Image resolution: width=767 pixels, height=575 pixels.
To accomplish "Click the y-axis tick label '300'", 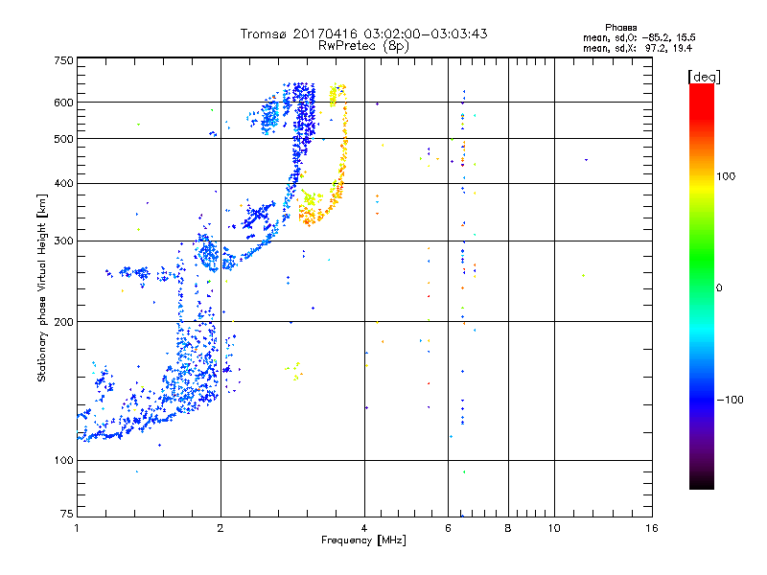I will (63, 241).
